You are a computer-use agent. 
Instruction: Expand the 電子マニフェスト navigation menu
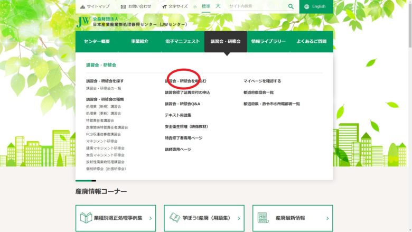(182, 41)
